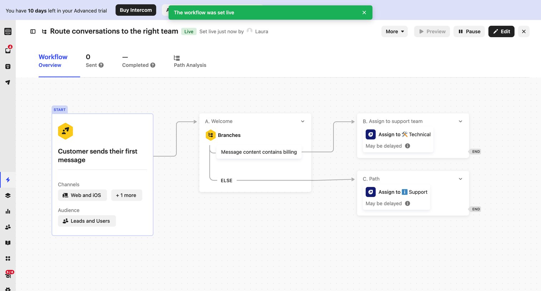Collapse the C. Path block

coord(460,179)
